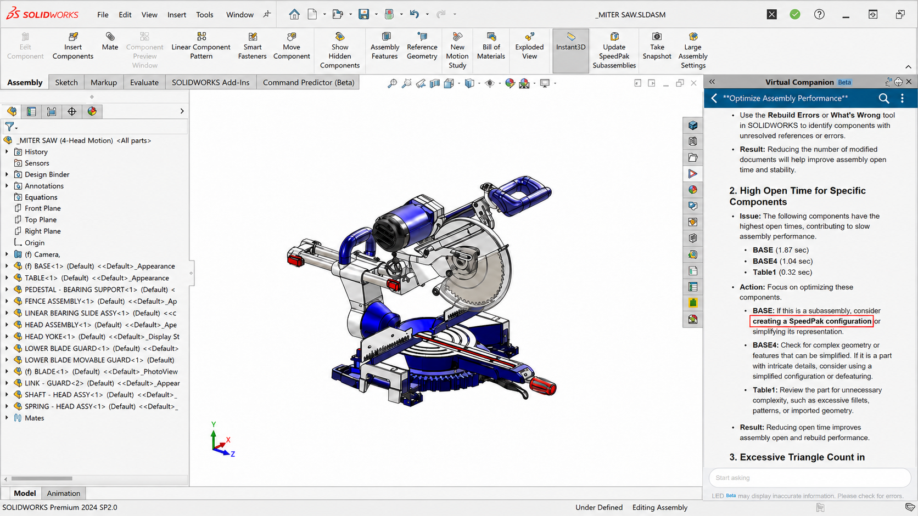Open the SOLIDWORKS Add-Ins tab
Image resolution: width=918 pixels, height=516 pixels.
pos(210,82)
